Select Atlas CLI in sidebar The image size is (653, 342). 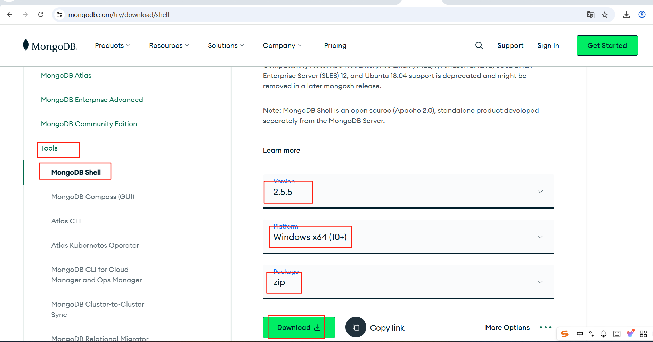click(66, 221)
